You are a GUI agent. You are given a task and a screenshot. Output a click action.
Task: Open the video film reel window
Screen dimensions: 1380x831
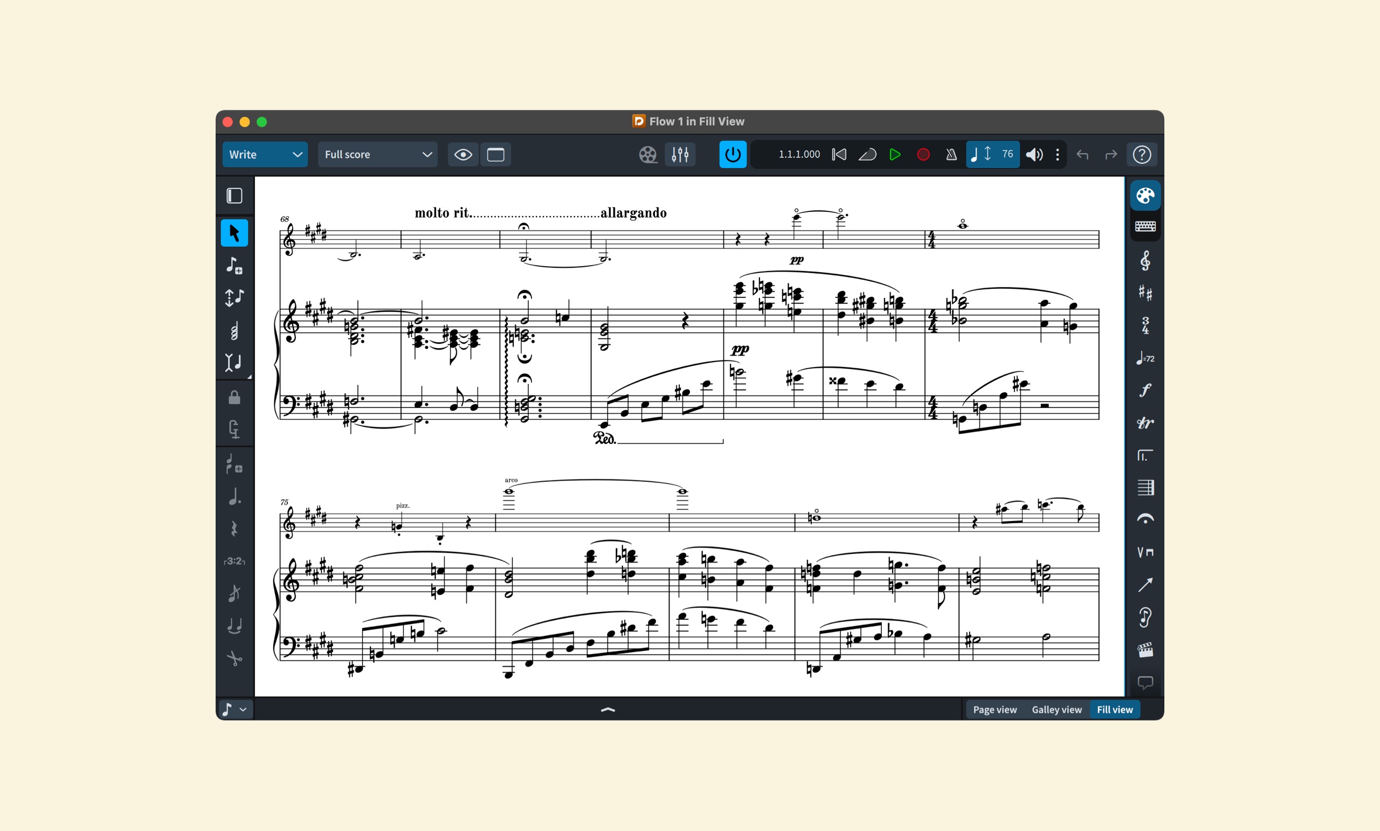pos(648,155)
